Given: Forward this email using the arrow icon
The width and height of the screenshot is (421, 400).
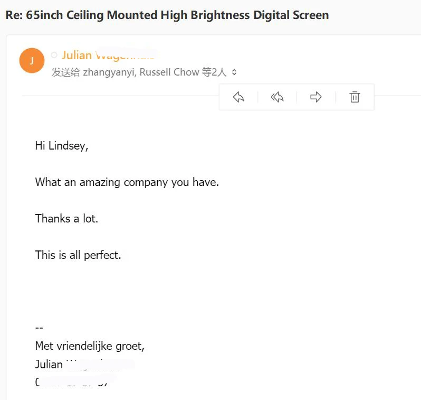Looking at the screenshot, I should (315, 97).
